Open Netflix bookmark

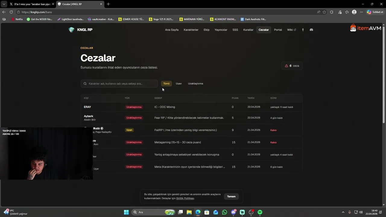pos(17,19)
